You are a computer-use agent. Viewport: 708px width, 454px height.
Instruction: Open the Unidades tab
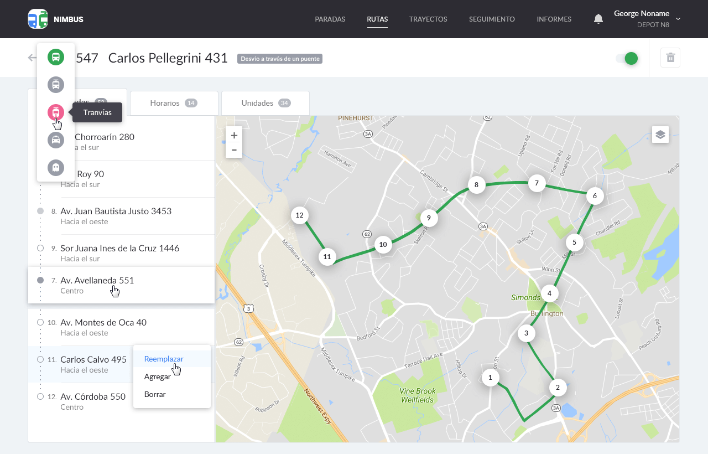coord(265,103)
